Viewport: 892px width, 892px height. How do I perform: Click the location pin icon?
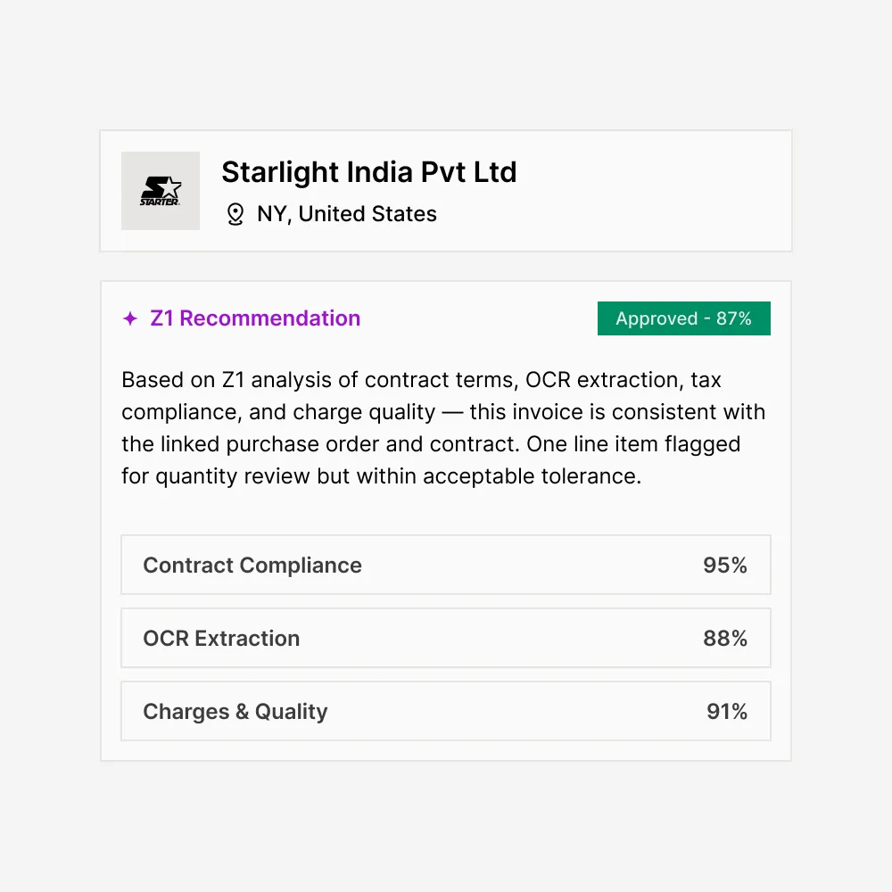[x=235, y=214]
